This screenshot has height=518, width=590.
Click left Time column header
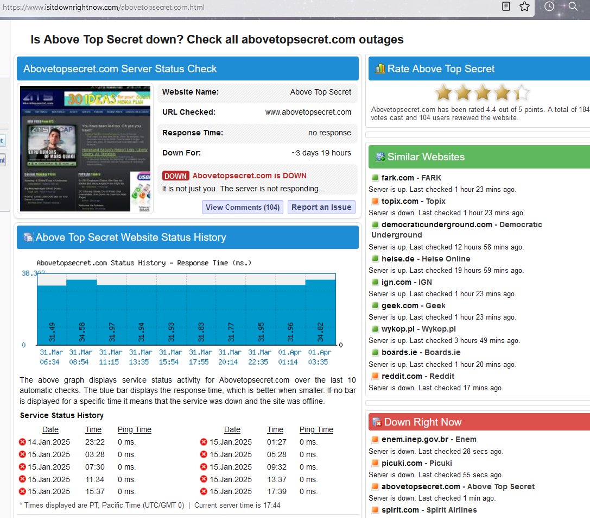point(93,429)
